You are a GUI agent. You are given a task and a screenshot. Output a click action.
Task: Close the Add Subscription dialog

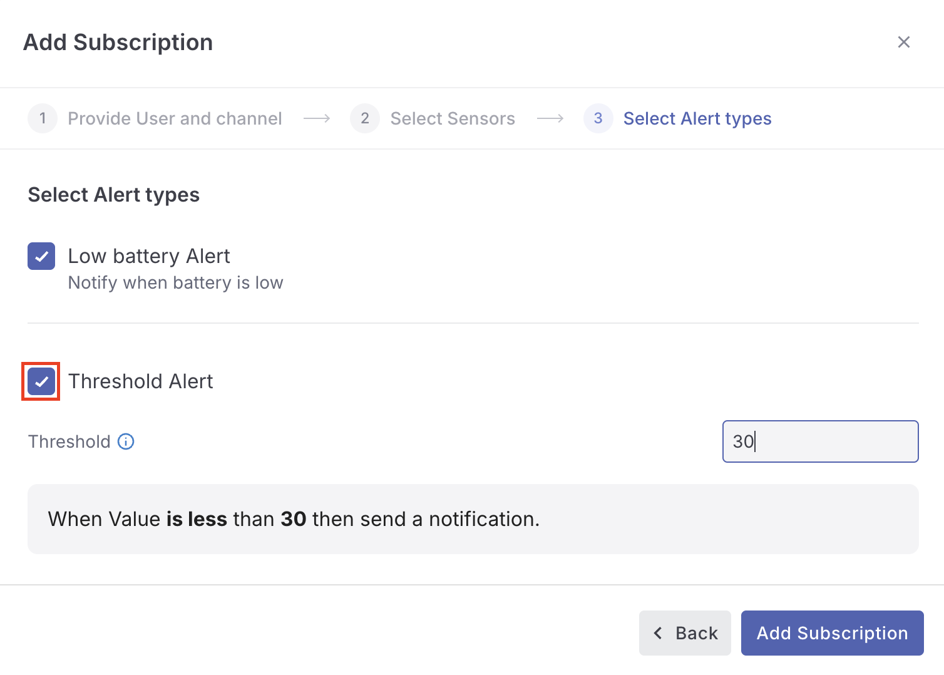903,42
